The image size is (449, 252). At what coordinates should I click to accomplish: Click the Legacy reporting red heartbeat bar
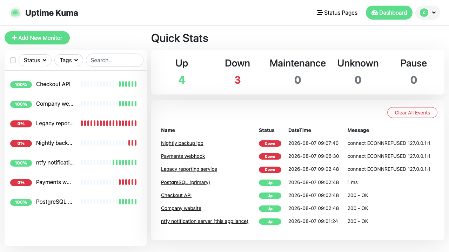click(x=109, y=123)
